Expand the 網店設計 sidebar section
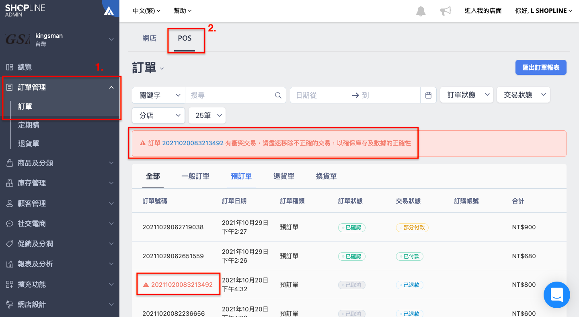579x317 pixels. click(x=60, y=305)
